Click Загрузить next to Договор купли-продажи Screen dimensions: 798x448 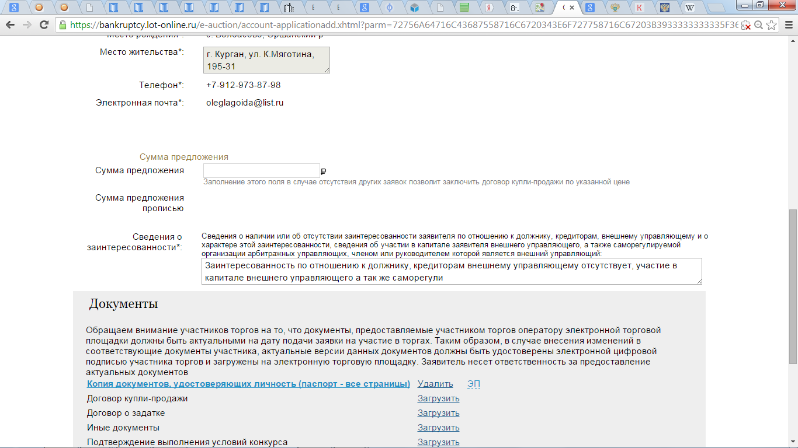[438, 398]
